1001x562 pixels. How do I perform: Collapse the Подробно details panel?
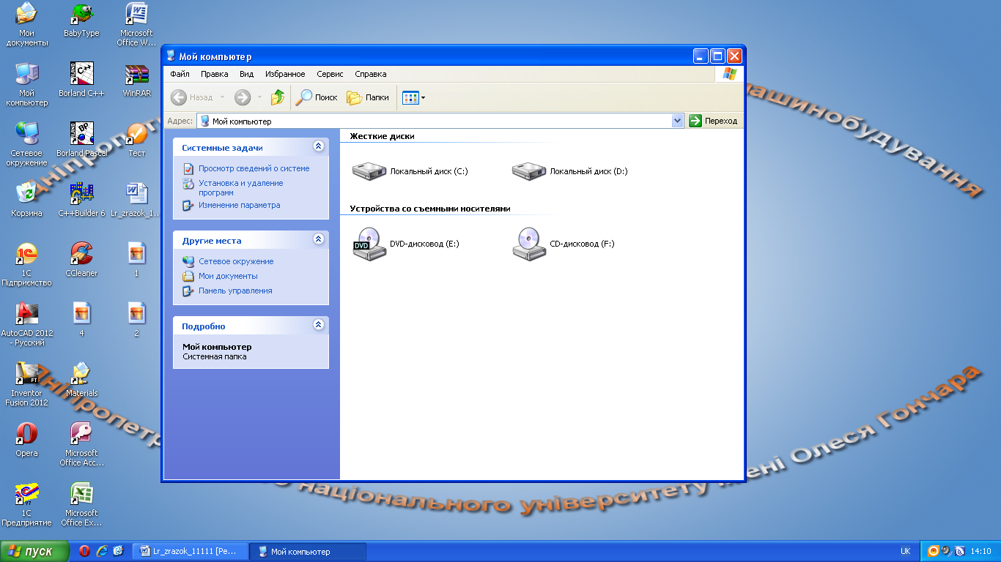click(318, 325)
